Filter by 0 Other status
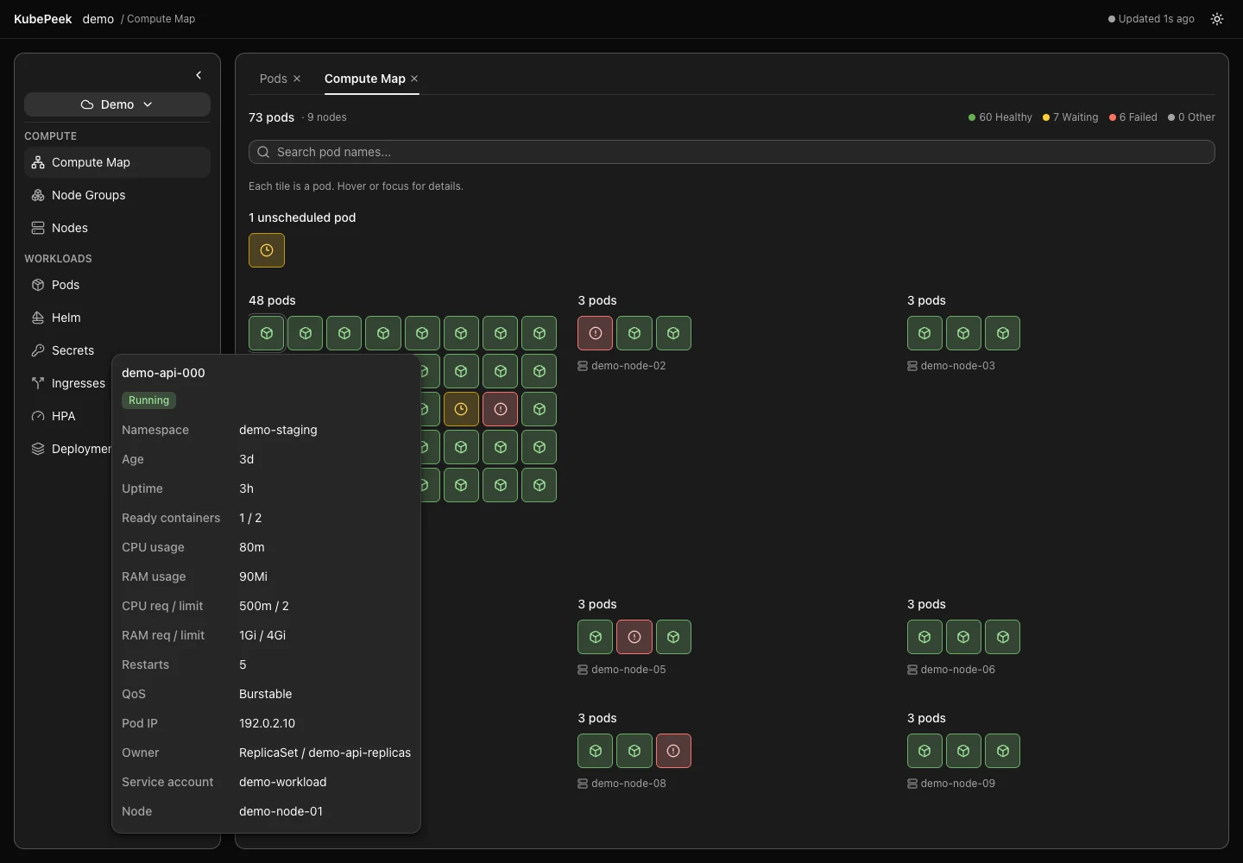This screenshot has height=863, width=1243. pyautogui.click(x=1191, y=117)
